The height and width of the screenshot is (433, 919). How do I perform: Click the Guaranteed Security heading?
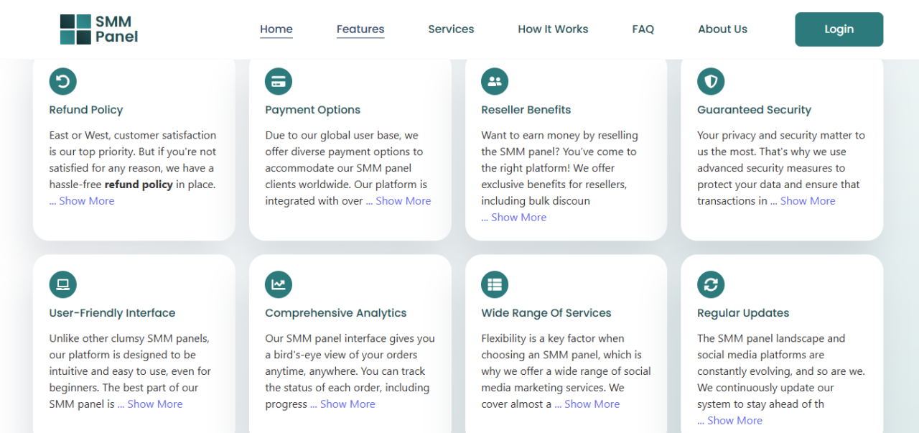pos(754,110)
